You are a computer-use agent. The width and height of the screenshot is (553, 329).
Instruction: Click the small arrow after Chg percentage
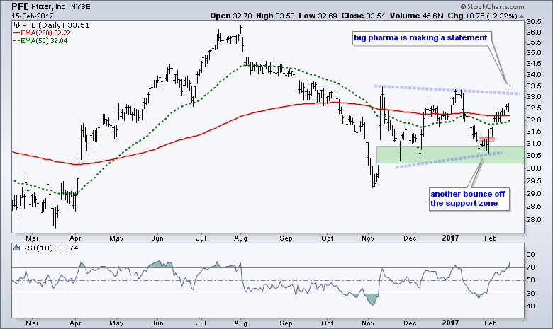click(x=522, y=16)
